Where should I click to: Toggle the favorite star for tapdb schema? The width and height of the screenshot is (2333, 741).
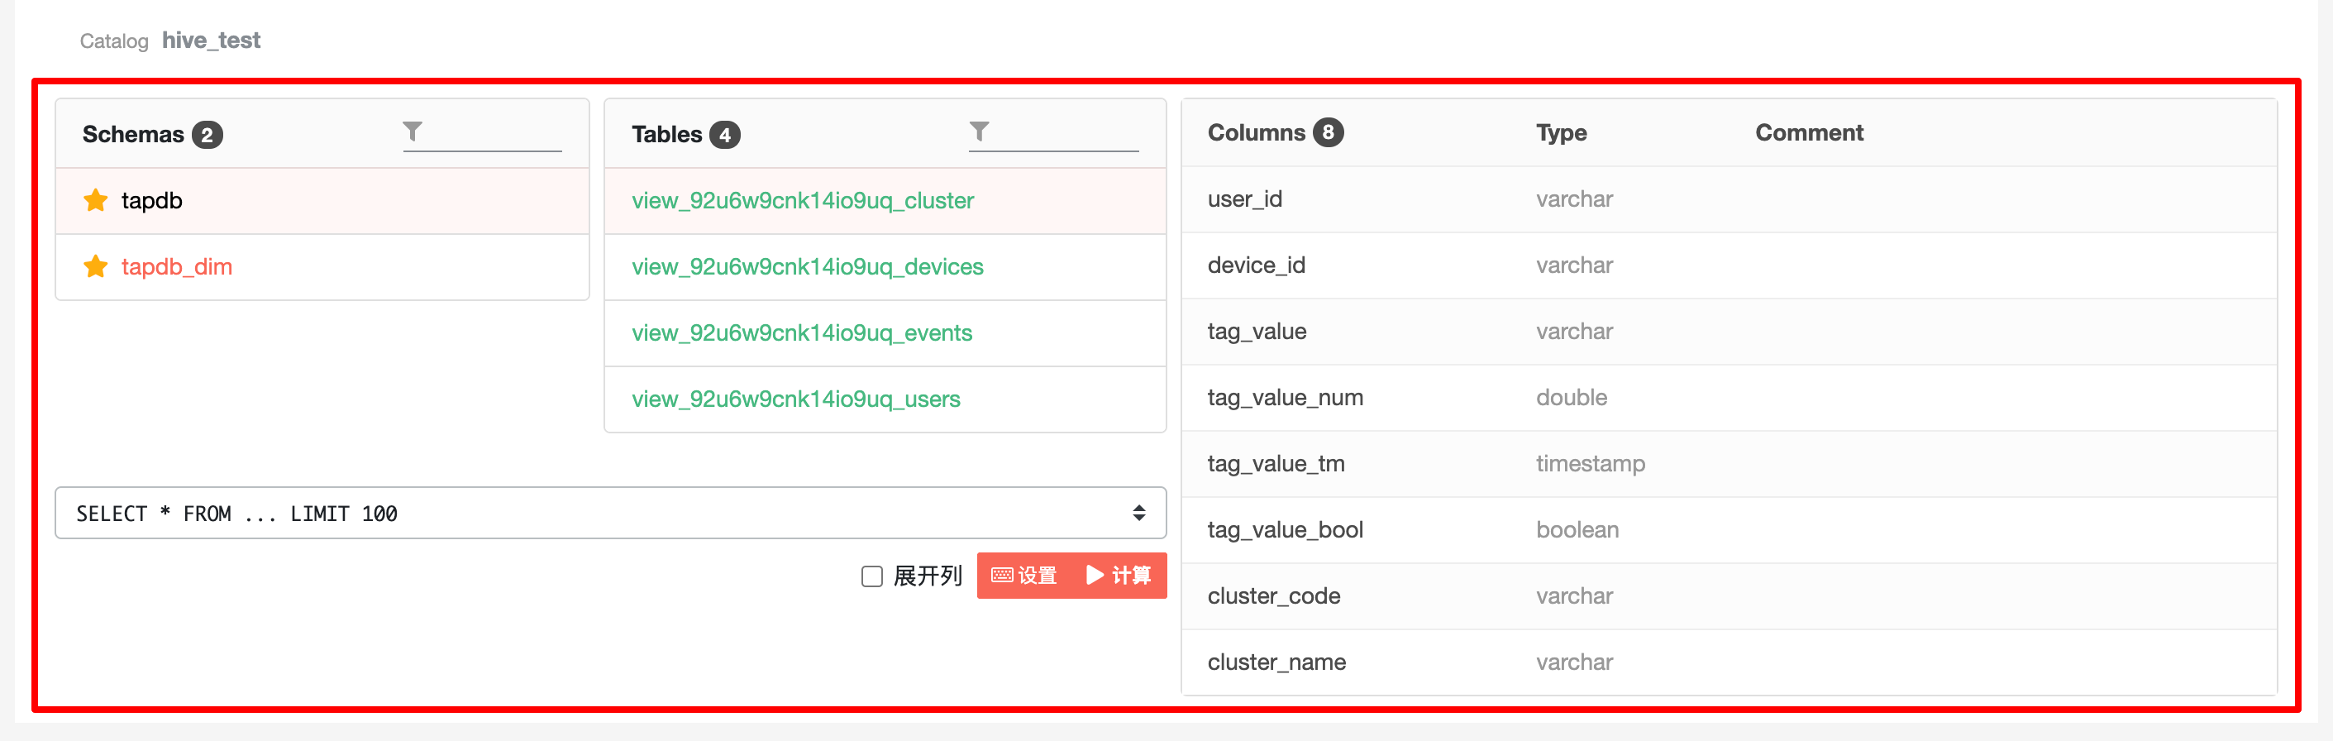[x=95, y=200]
